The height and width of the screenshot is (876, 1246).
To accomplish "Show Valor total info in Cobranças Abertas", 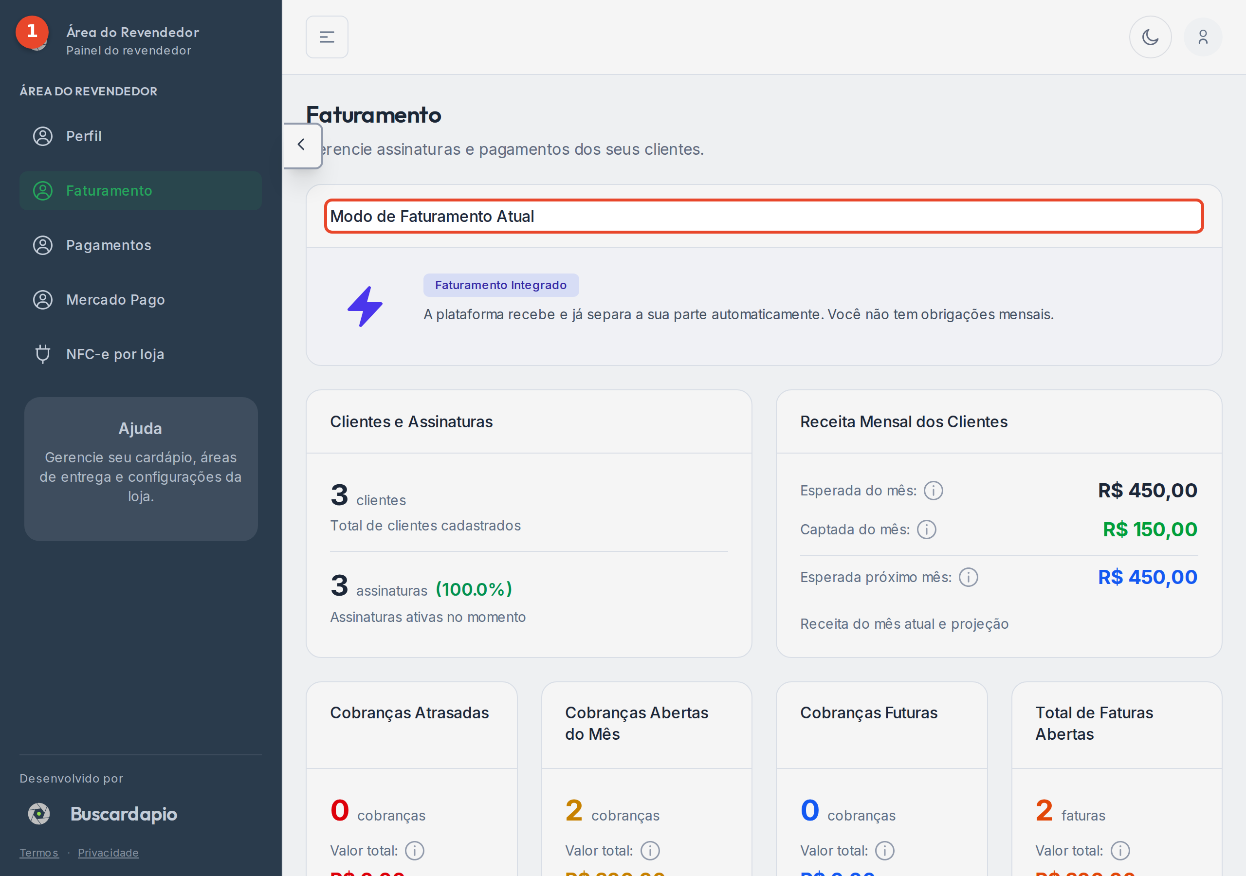I will [x=650, y=851].
